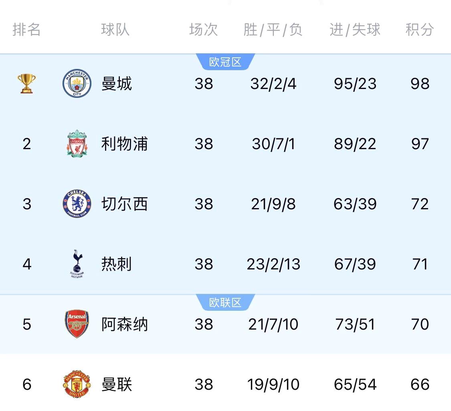Click the 欧联区 zone badge
This screenshot has width=451, height=411.
click(x=225, y=302)
